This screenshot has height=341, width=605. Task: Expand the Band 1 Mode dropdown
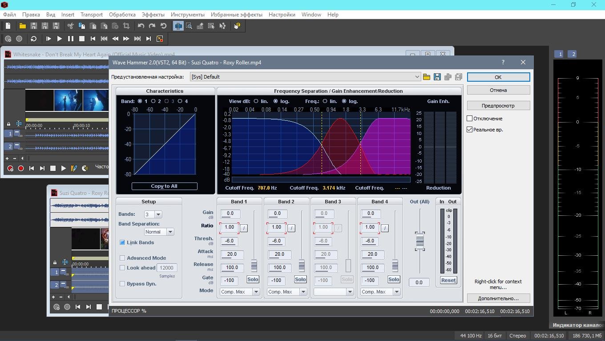[x=256, y=292]
